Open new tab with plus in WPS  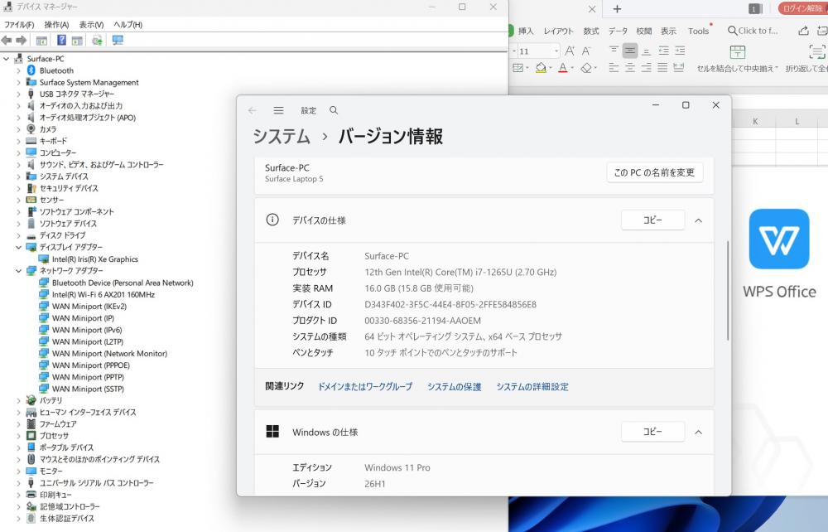click(617, 9)
